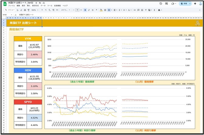This screenshot has height=135, width=204.
Task: Click the メニュー search box
Action: (10, 10)
